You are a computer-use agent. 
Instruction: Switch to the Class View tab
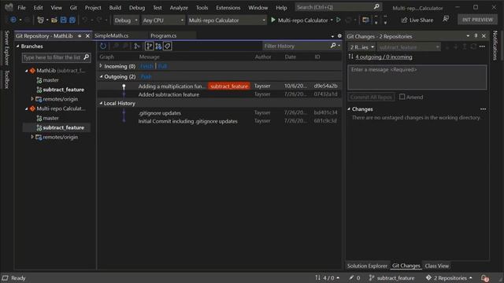click(437, 266)
